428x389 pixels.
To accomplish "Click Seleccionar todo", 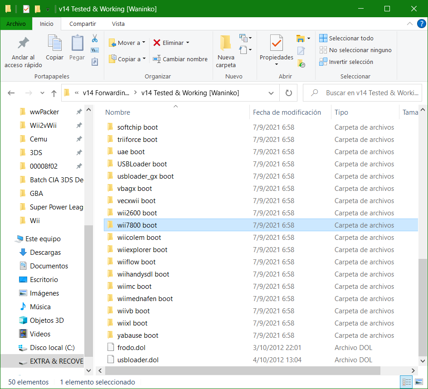I will tap(346, 38).
